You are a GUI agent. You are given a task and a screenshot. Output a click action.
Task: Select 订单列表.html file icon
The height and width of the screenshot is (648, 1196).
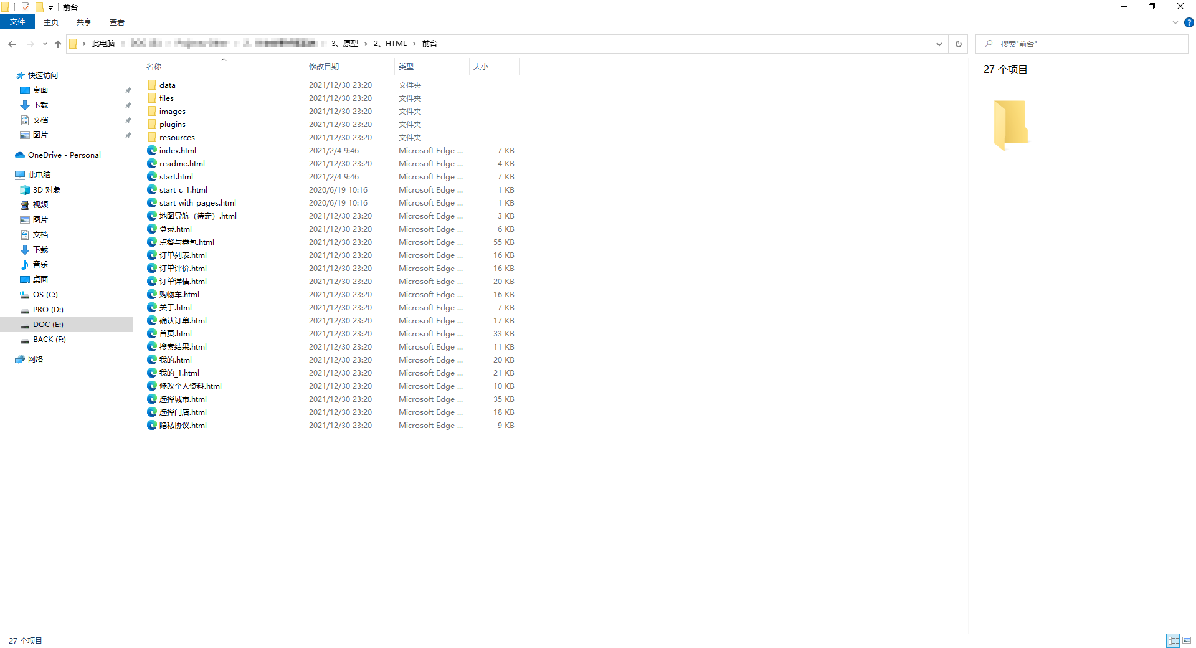[152, 255]
